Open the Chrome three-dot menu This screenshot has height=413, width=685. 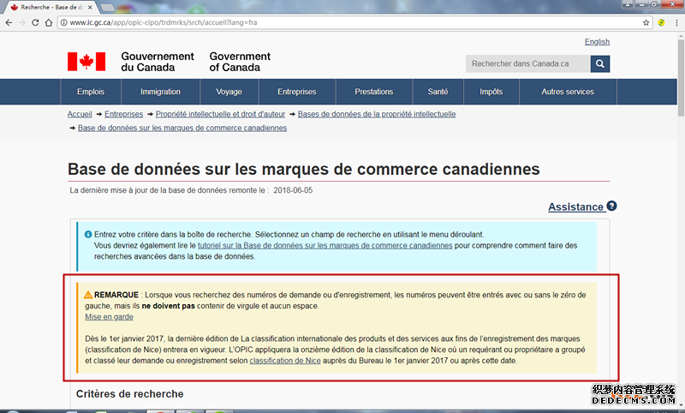(675, 22)
